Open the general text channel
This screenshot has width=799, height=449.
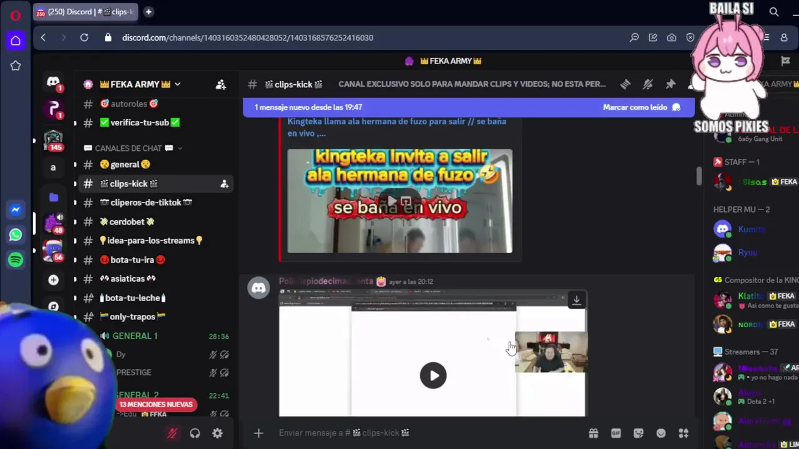[155, 165]
